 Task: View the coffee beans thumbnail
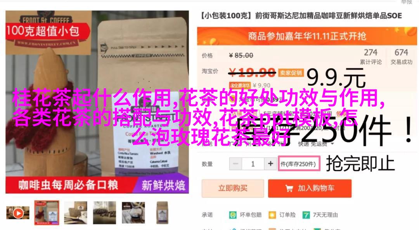click(x=104, y=213)
